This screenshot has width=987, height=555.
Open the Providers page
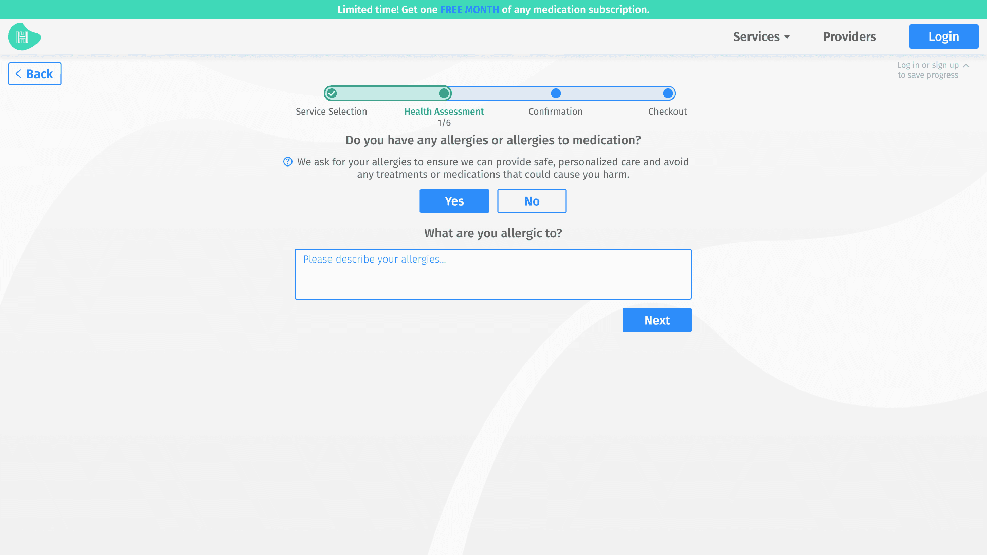click(849, 36)
